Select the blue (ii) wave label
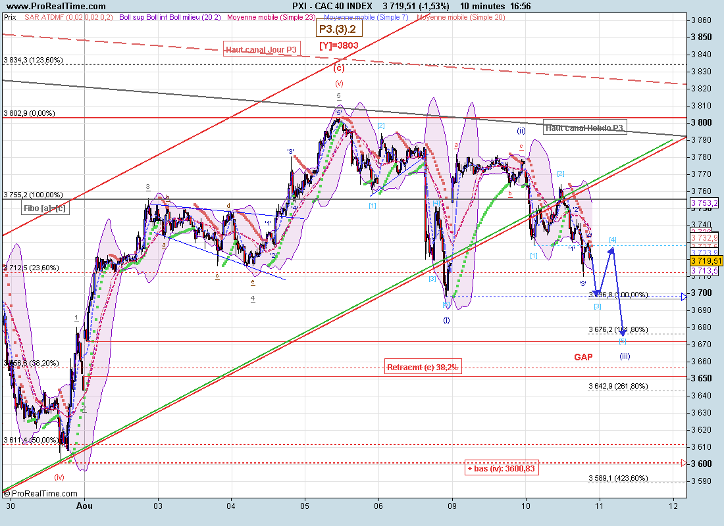 521,131
